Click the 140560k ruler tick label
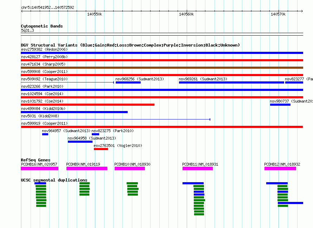This screenshot has width=313, height=228. pos(186,14)
